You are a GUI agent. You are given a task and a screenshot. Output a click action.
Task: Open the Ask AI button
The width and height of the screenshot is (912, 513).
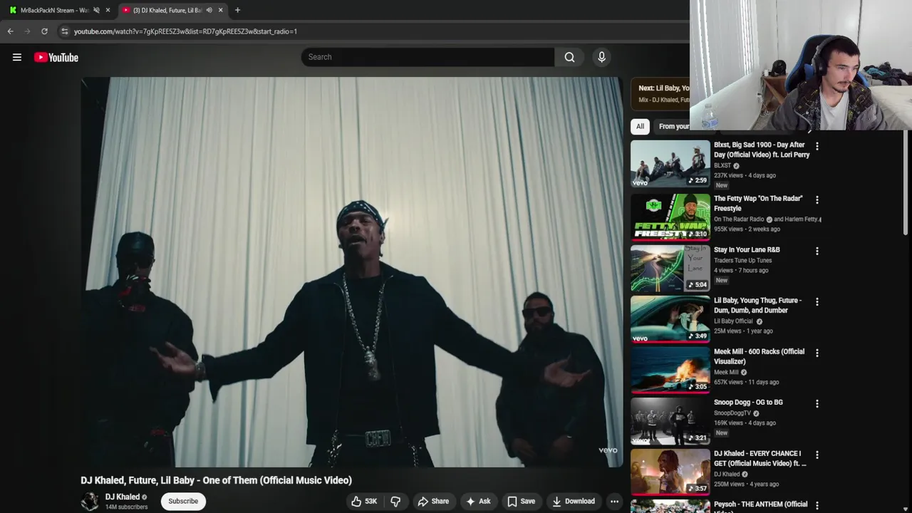(x=478, y=501)
